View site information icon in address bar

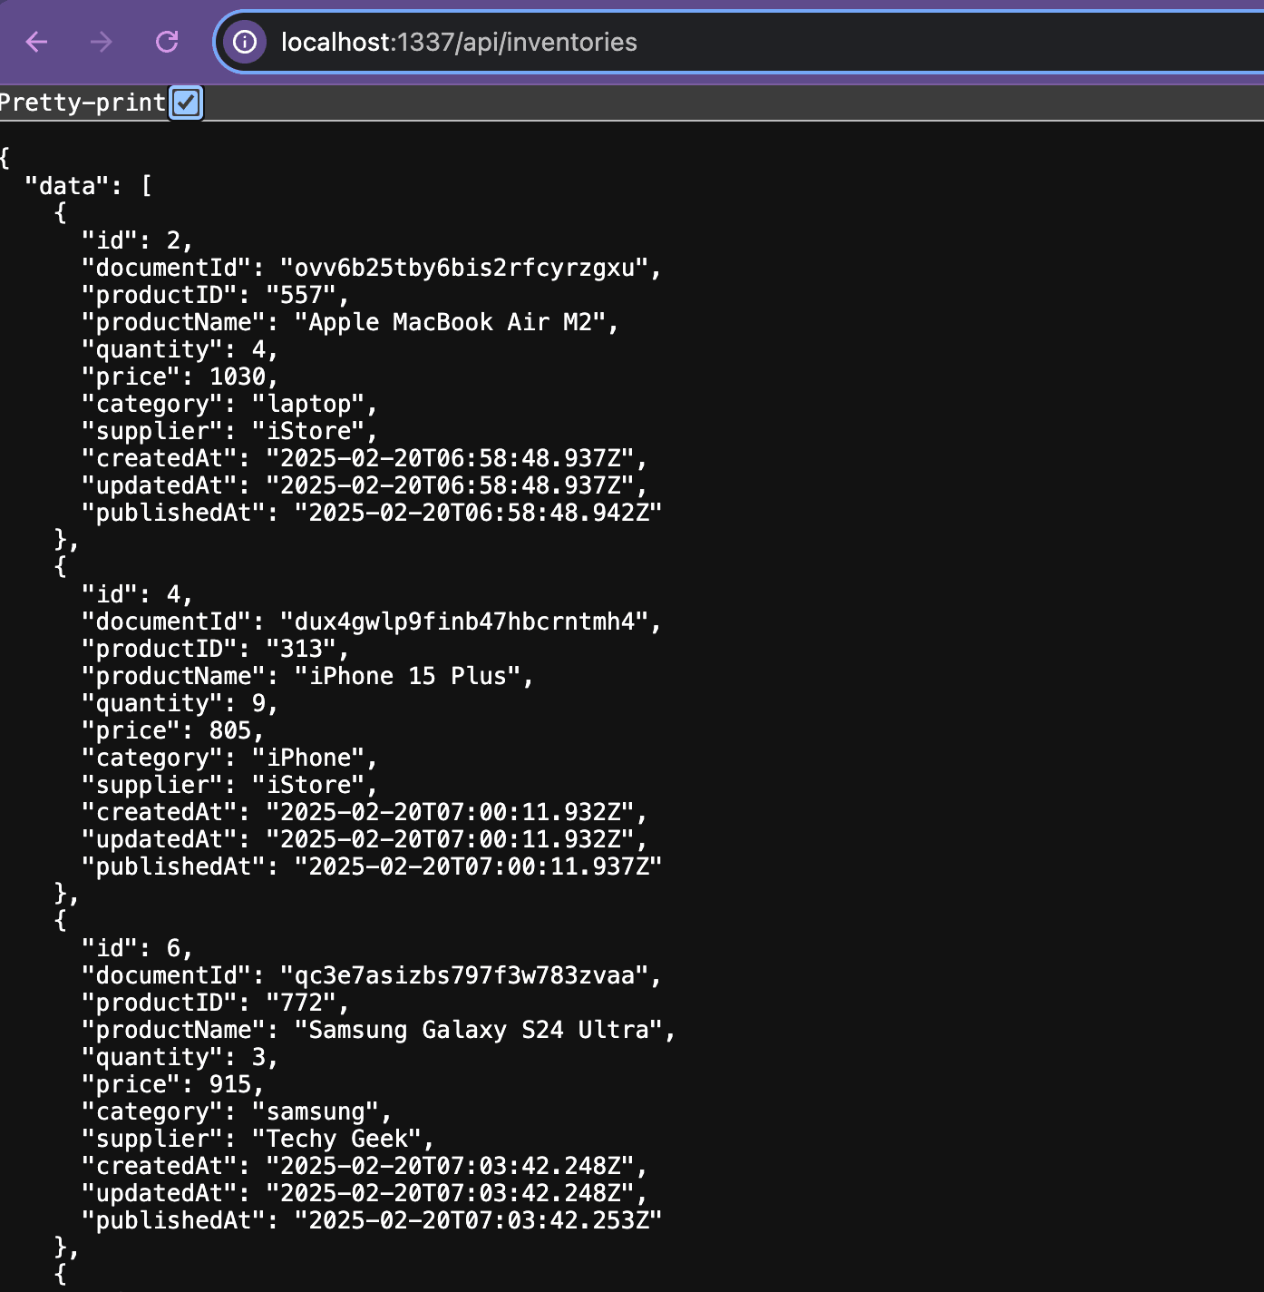[x=245, y=42]
